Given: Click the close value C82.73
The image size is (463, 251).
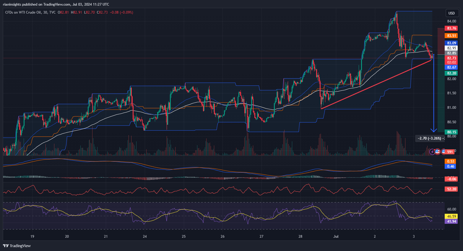Looking at the screenshot, I should 102,12.
